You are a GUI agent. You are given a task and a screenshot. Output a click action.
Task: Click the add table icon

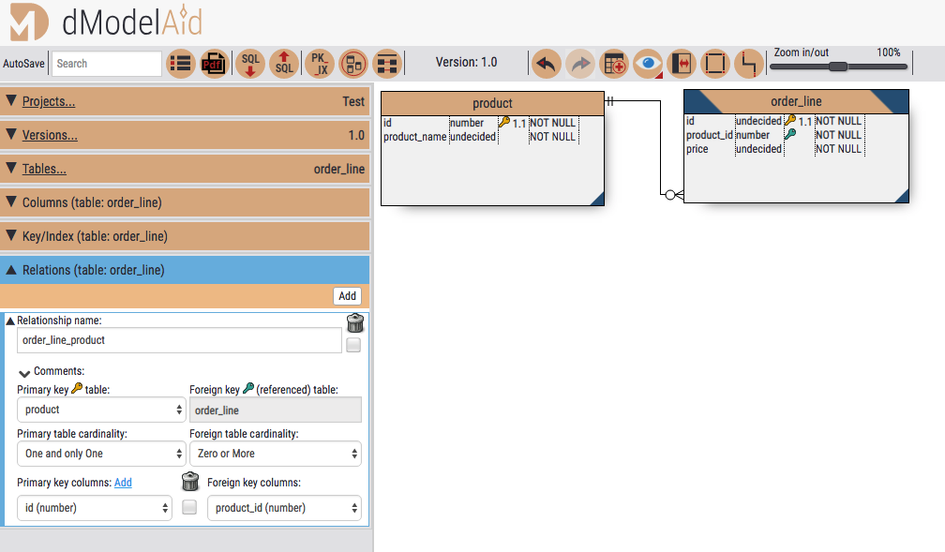pos(614,64)
